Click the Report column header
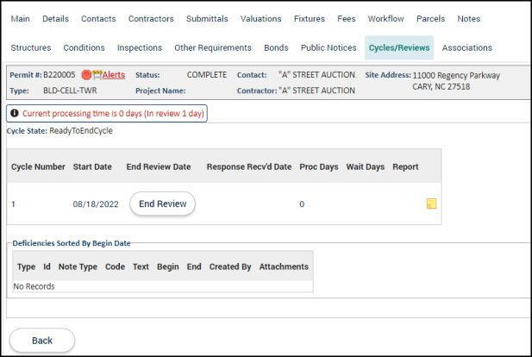Image resolution: width=532 pixels, height=357 pixels. click(405, 167)
